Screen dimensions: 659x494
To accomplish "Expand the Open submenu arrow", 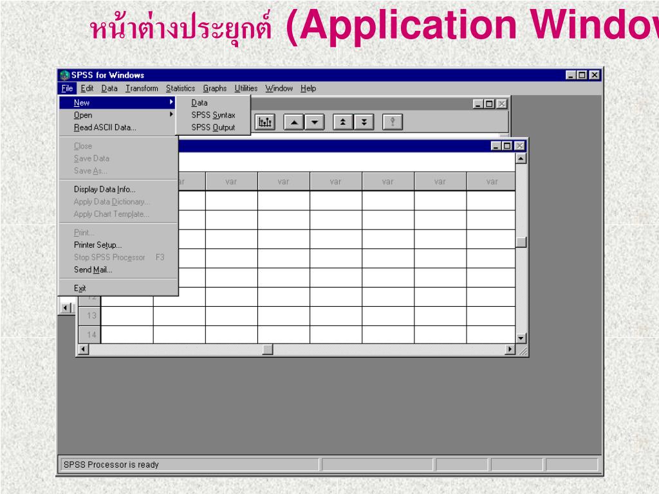I will click(171, 114).
